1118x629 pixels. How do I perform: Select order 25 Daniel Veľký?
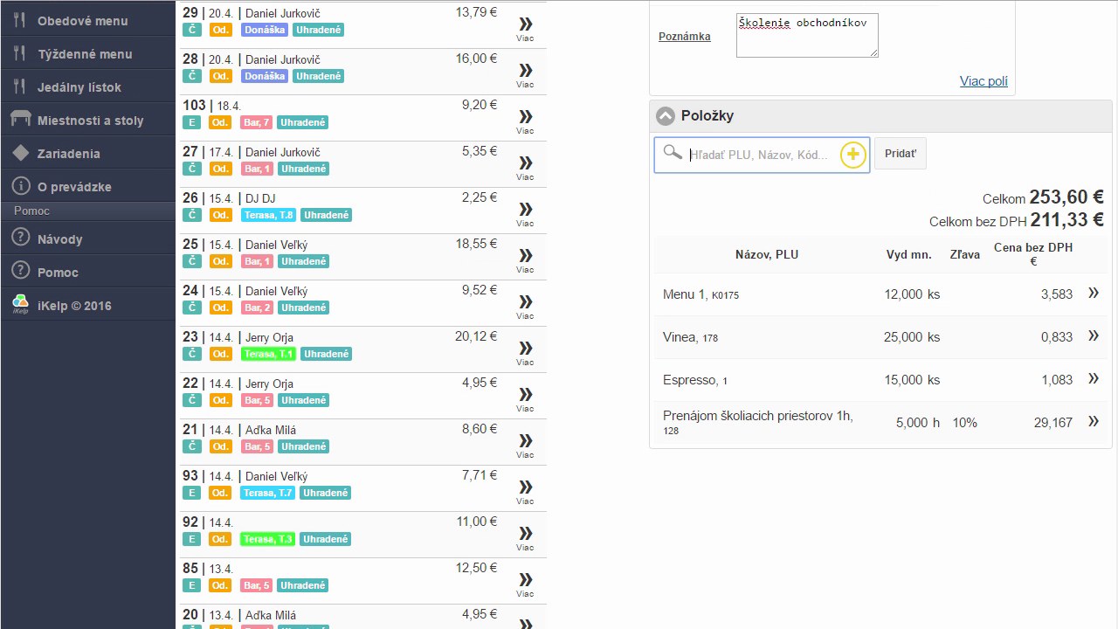coord(362,257)
